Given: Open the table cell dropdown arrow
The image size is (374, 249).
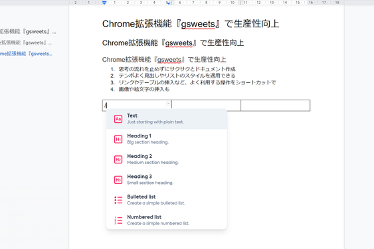Looking at the screenshot, I should (168, 104).
